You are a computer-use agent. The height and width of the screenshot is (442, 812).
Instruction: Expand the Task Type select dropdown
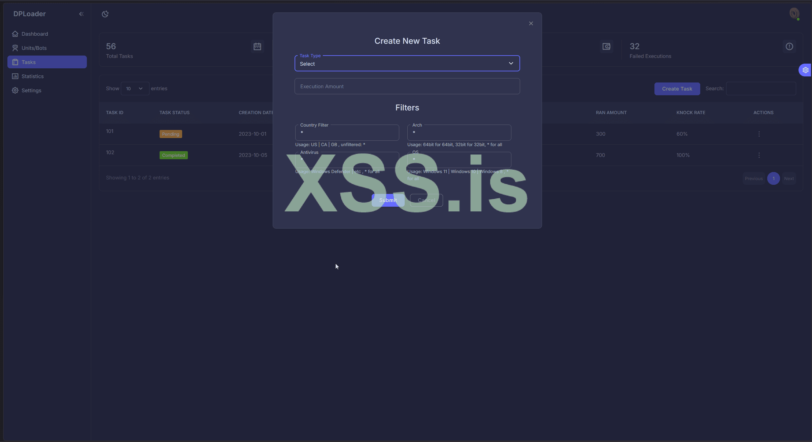click(407, 64)
